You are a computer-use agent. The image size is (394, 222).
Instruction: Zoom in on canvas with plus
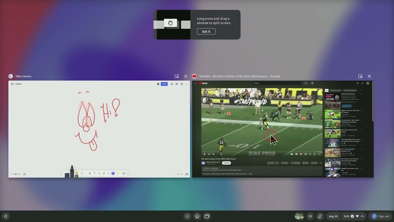pyautogui.click(x=19, y=174)
